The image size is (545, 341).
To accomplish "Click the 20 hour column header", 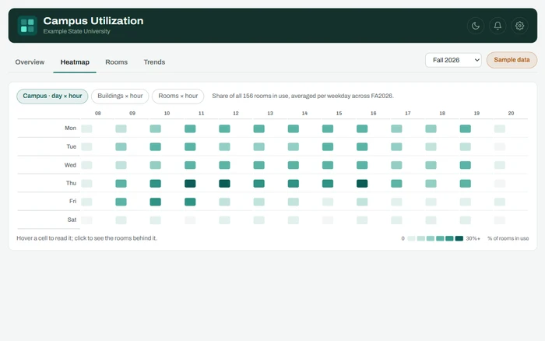I will pos(511,114).
